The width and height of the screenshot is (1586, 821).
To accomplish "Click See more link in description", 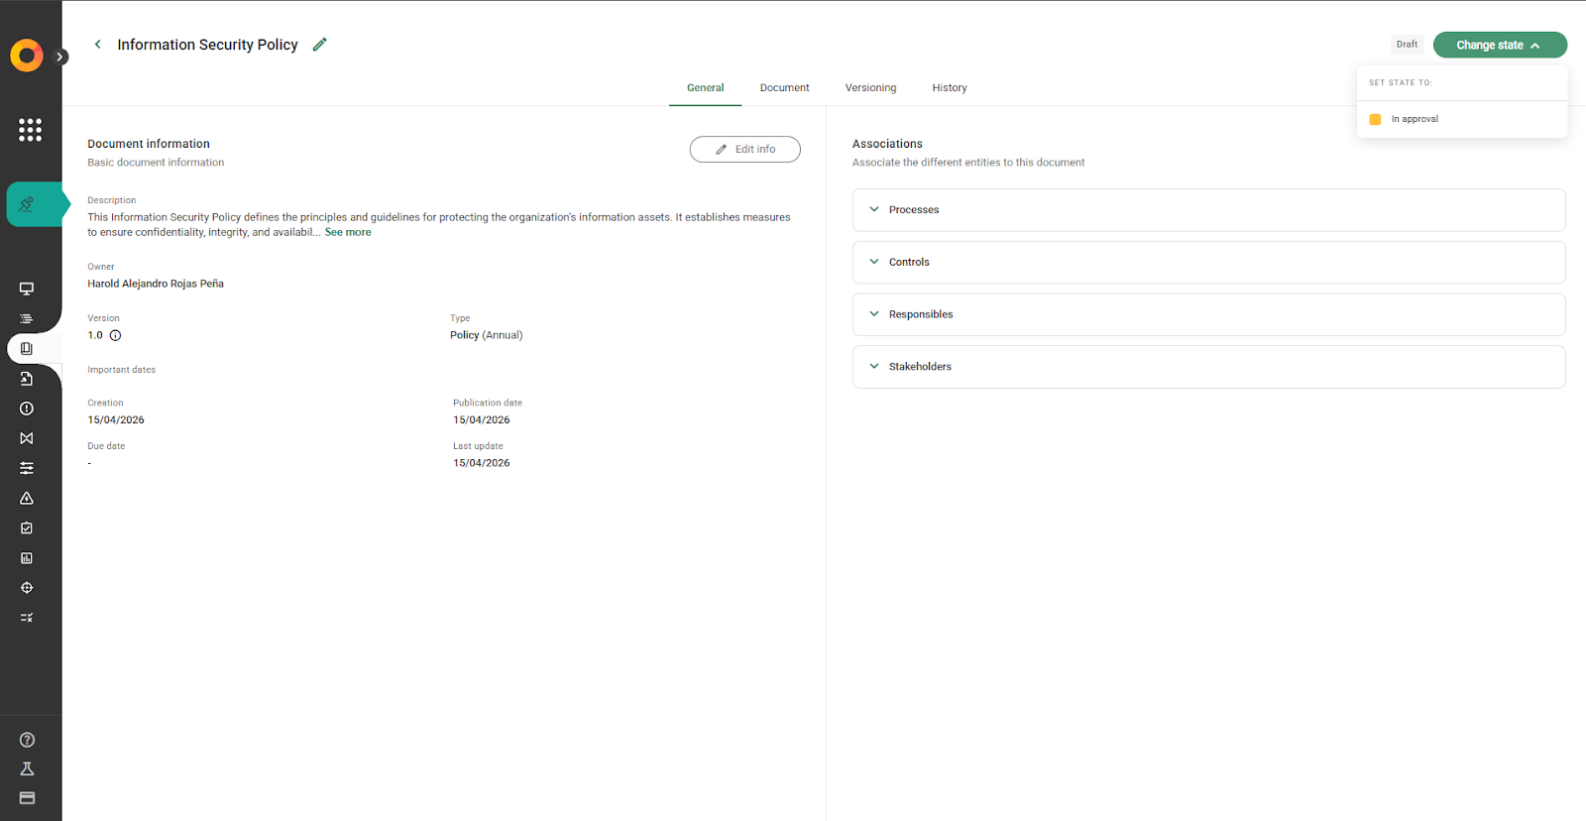I will click(x=348, y=232).
